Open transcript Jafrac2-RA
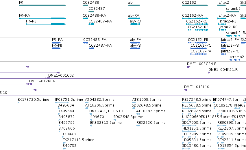The height and width of the screenshot is (150, 246). pos(227,16)
